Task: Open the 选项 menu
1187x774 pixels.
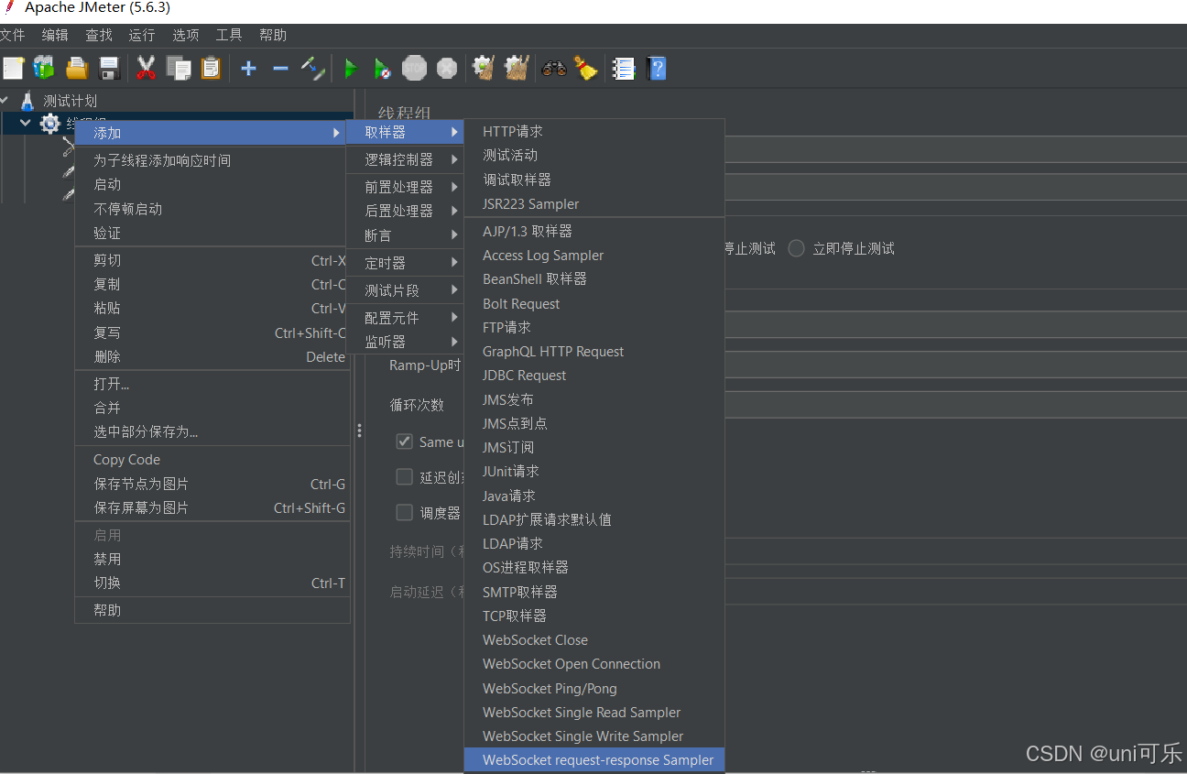Action: tap(186, 35)
